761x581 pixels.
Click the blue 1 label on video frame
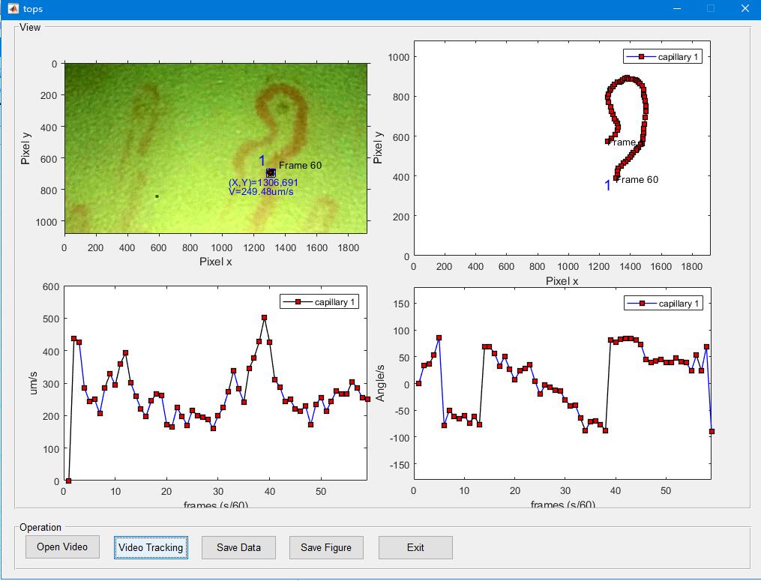[x=262, y=160]
